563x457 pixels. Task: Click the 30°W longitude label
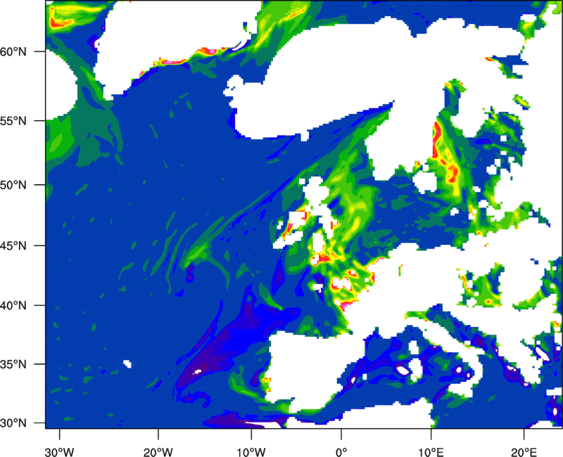pos(59,452)
